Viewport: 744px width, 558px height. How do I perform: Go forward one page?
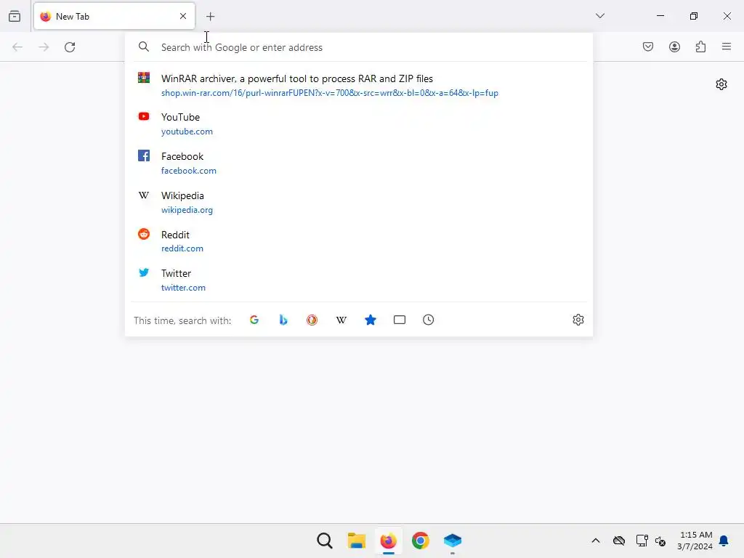click(x=44, y=47)
